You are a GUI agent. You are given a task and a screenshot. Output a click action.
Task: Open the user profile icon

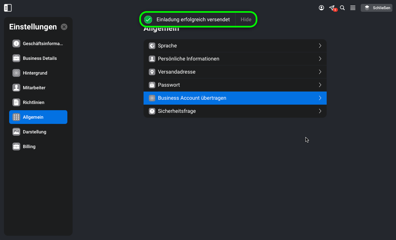click(x=321, y=8)
